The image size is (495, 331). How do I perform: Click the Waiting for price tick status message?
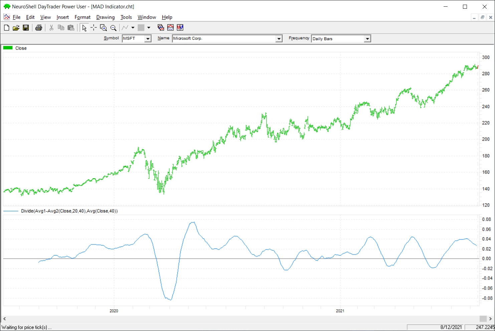[x=27, y=327]
